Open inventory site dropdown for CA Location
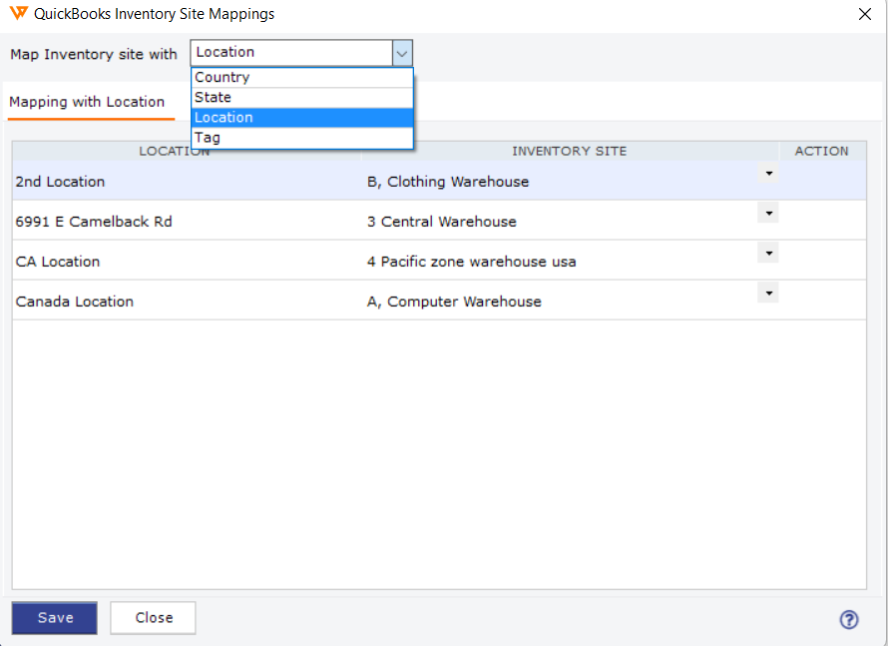The width and height of the screenshot is (888, 646). click(x=768, y=253)
